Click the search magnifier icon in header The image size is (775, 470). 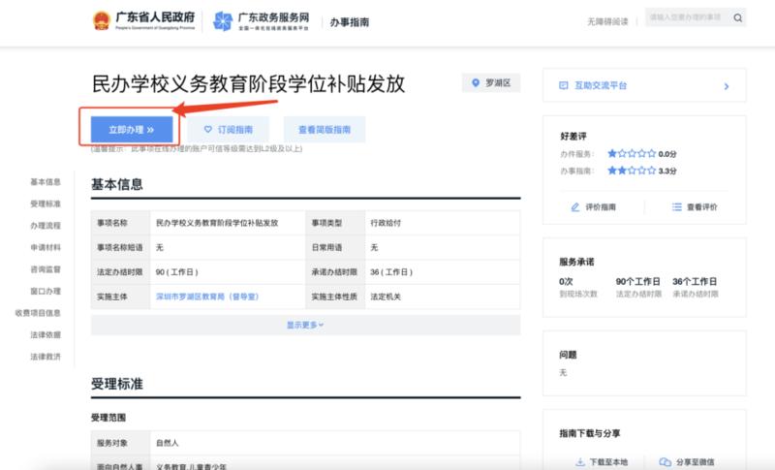737,17
